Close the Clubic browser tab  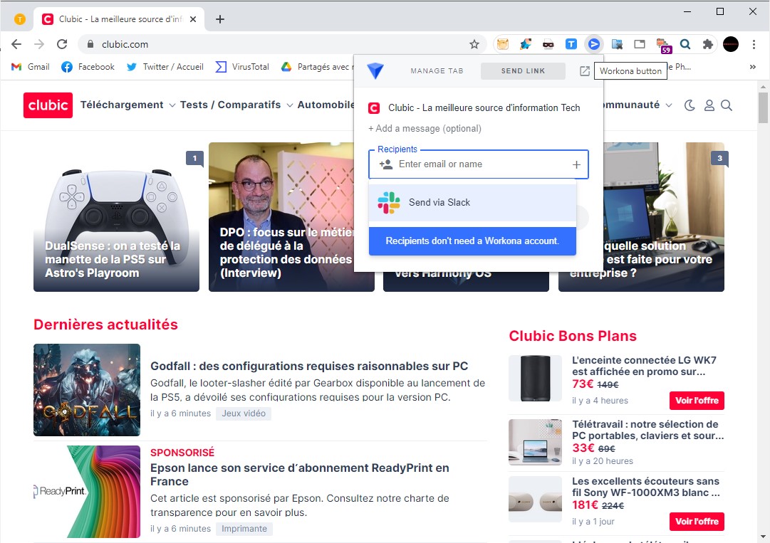pos(193,19)
